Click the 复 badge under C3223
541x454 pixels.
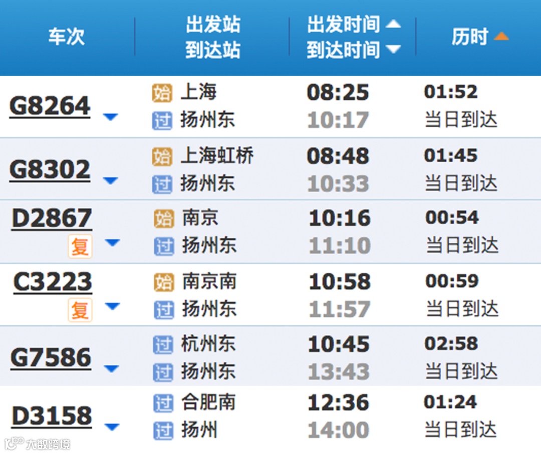80,310
